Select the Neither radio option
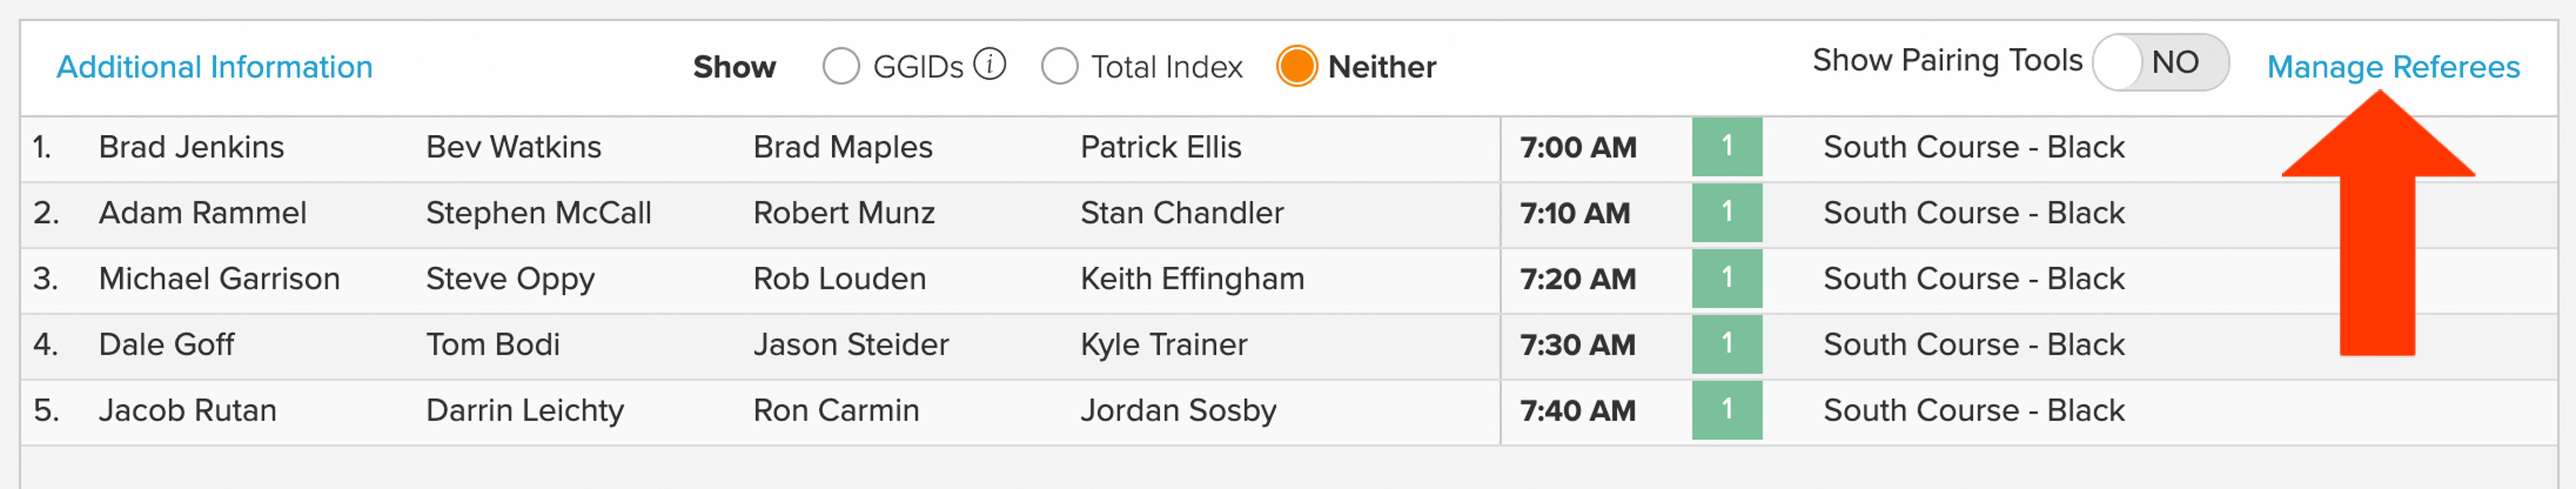The height and width of the screenshot is (489, 2576). [x=1297, y=66]
